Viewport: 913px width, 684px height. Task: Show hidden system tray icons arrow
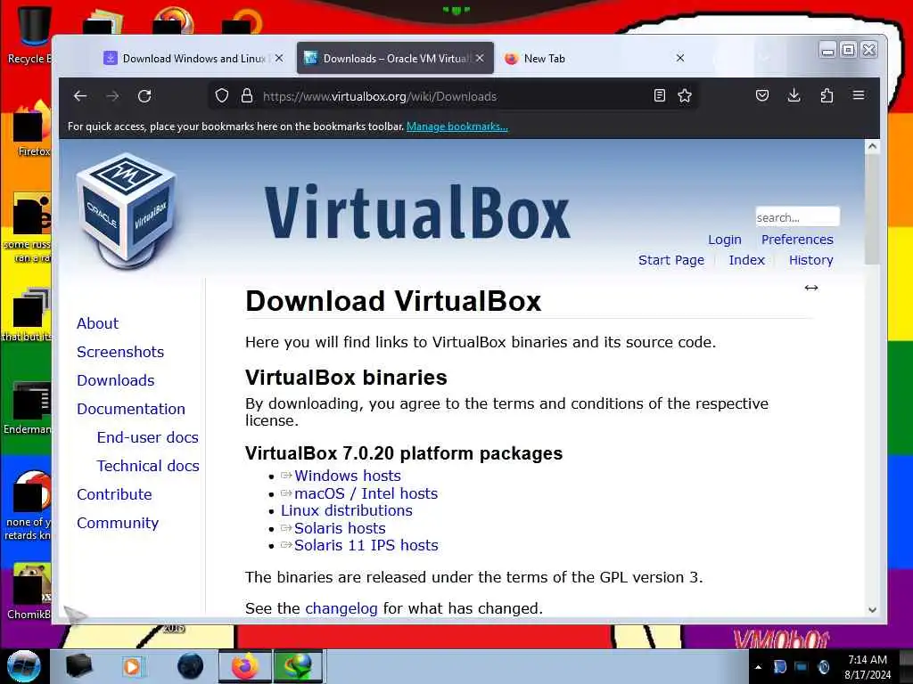coord(758,667)
